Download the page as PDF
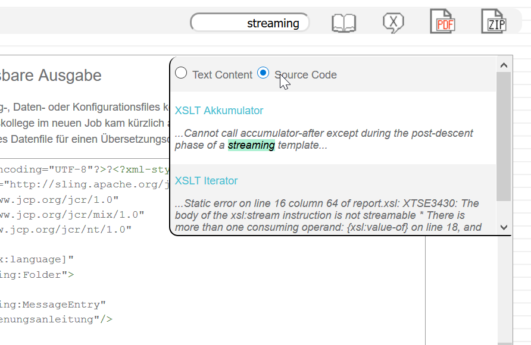The height and width of the screenshot is (345, 531). 442,22
